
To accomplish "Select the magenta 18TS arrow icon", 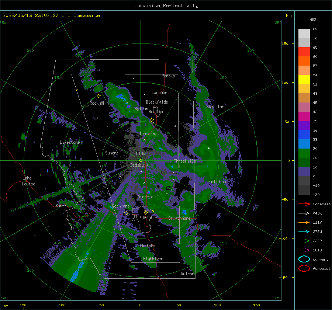I will tap(304, 250).
